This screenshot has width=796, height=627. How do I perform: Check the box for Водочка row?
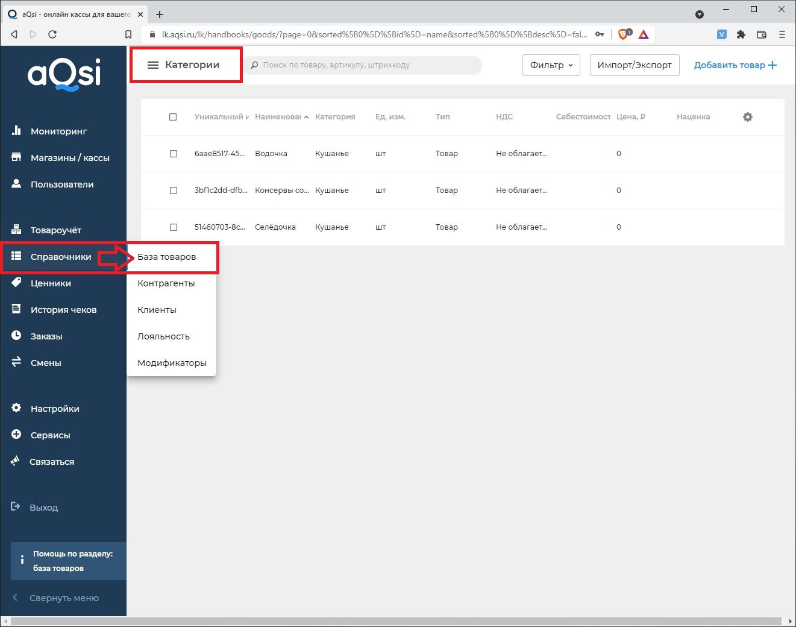coord(174,154)
